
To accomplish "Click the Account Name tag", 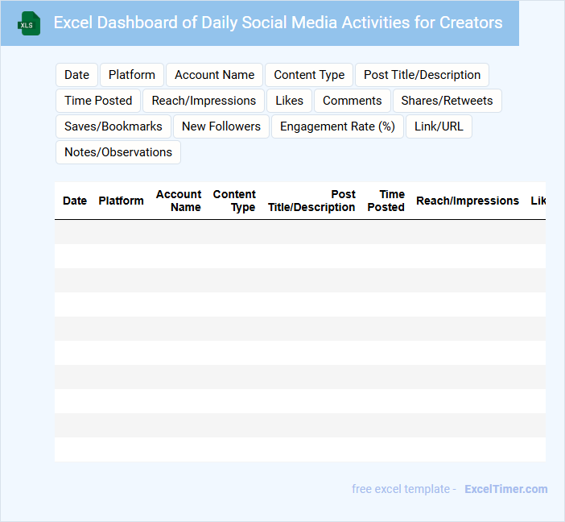I will (214, 75).
